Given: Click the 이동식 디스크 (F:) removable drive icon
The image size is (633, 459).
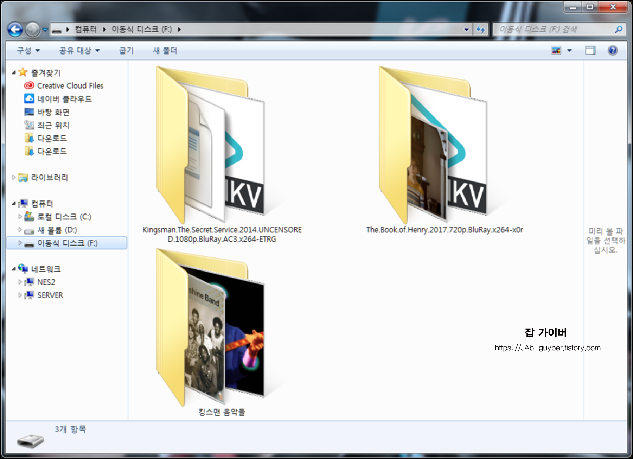Looking at the screenshot, I should tap(29, 244).
